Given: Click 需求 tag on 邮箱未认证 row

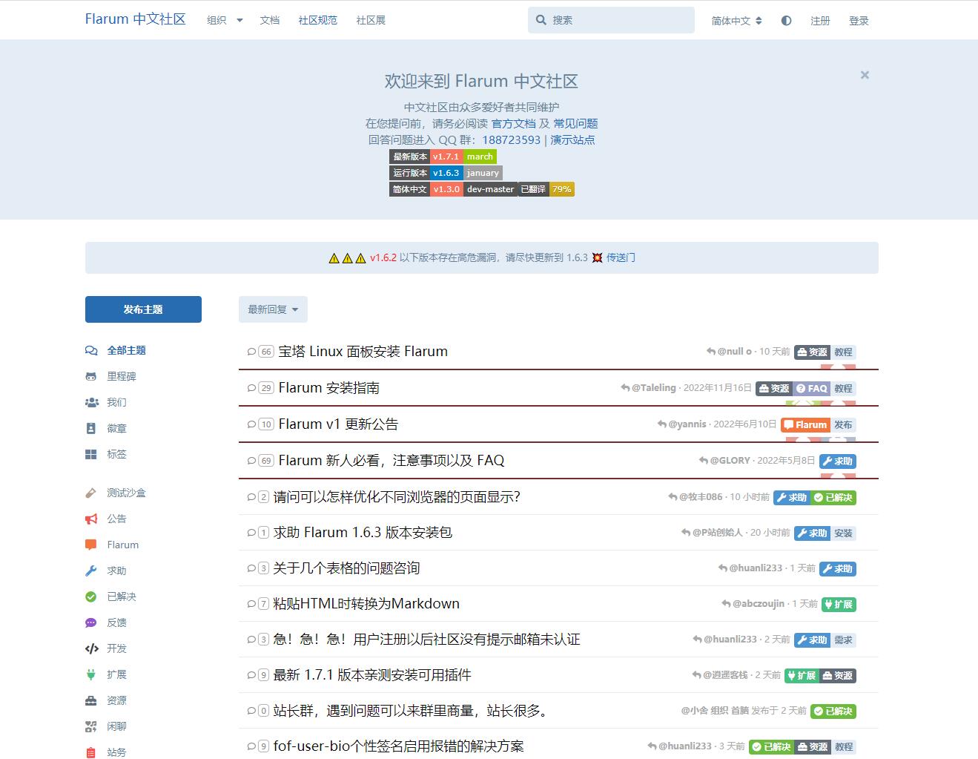Looking at the screenshot, I should coord(843,640).
